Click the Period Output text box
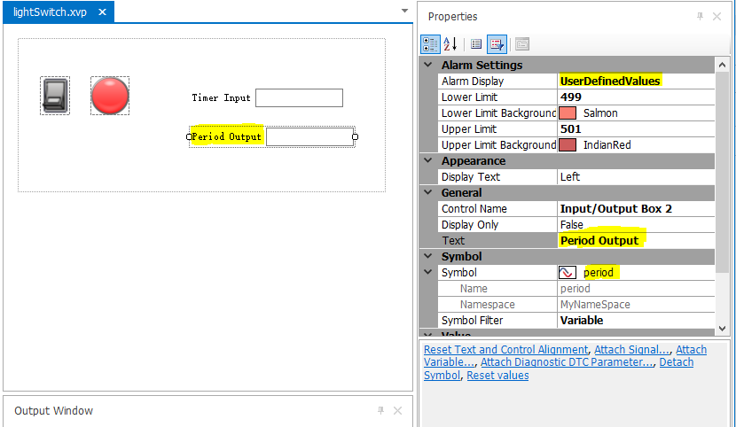Screen dimensions: 736x427 click(x=309, y=136)
